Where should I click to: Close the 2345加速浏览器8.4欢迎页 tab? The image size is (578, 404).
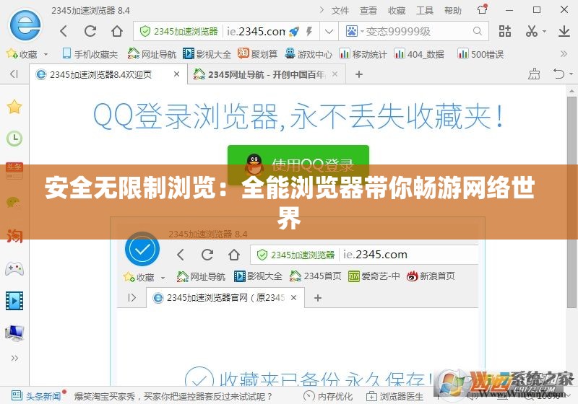[x=176, y=74]
